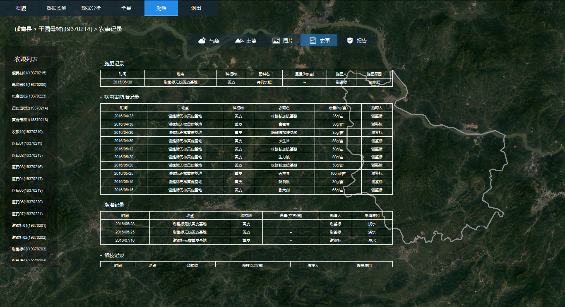Click the edit note icon for 农事
This screenshot has height=307, width=565.
313,40
